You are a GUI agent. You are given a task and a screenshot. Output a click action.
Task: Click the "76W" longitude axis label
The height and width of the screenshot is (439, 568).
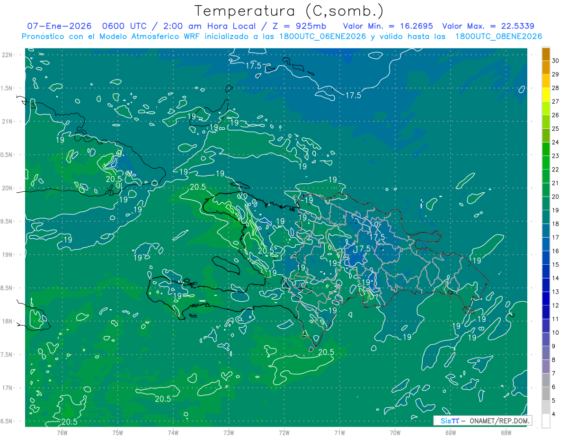click(x=62, y=433)
